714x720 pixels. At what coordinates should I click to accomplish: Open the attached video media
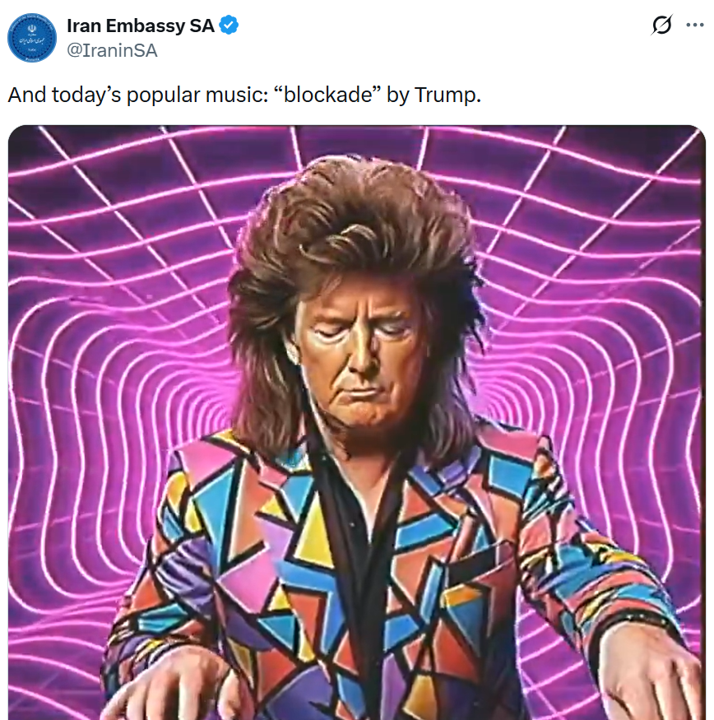tap(357, 422)
